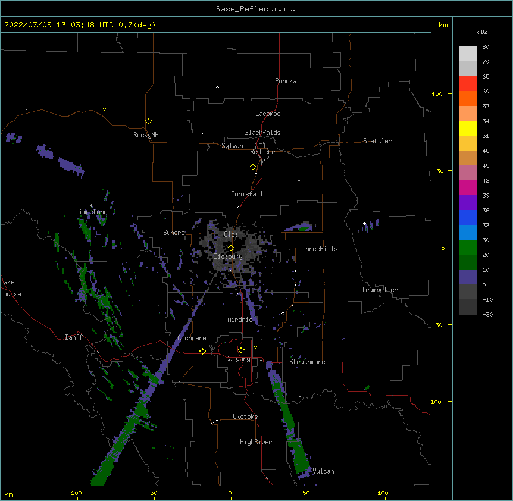
Task: Select the 39 dBZ purple color swatch
Action: pos(468,203)
